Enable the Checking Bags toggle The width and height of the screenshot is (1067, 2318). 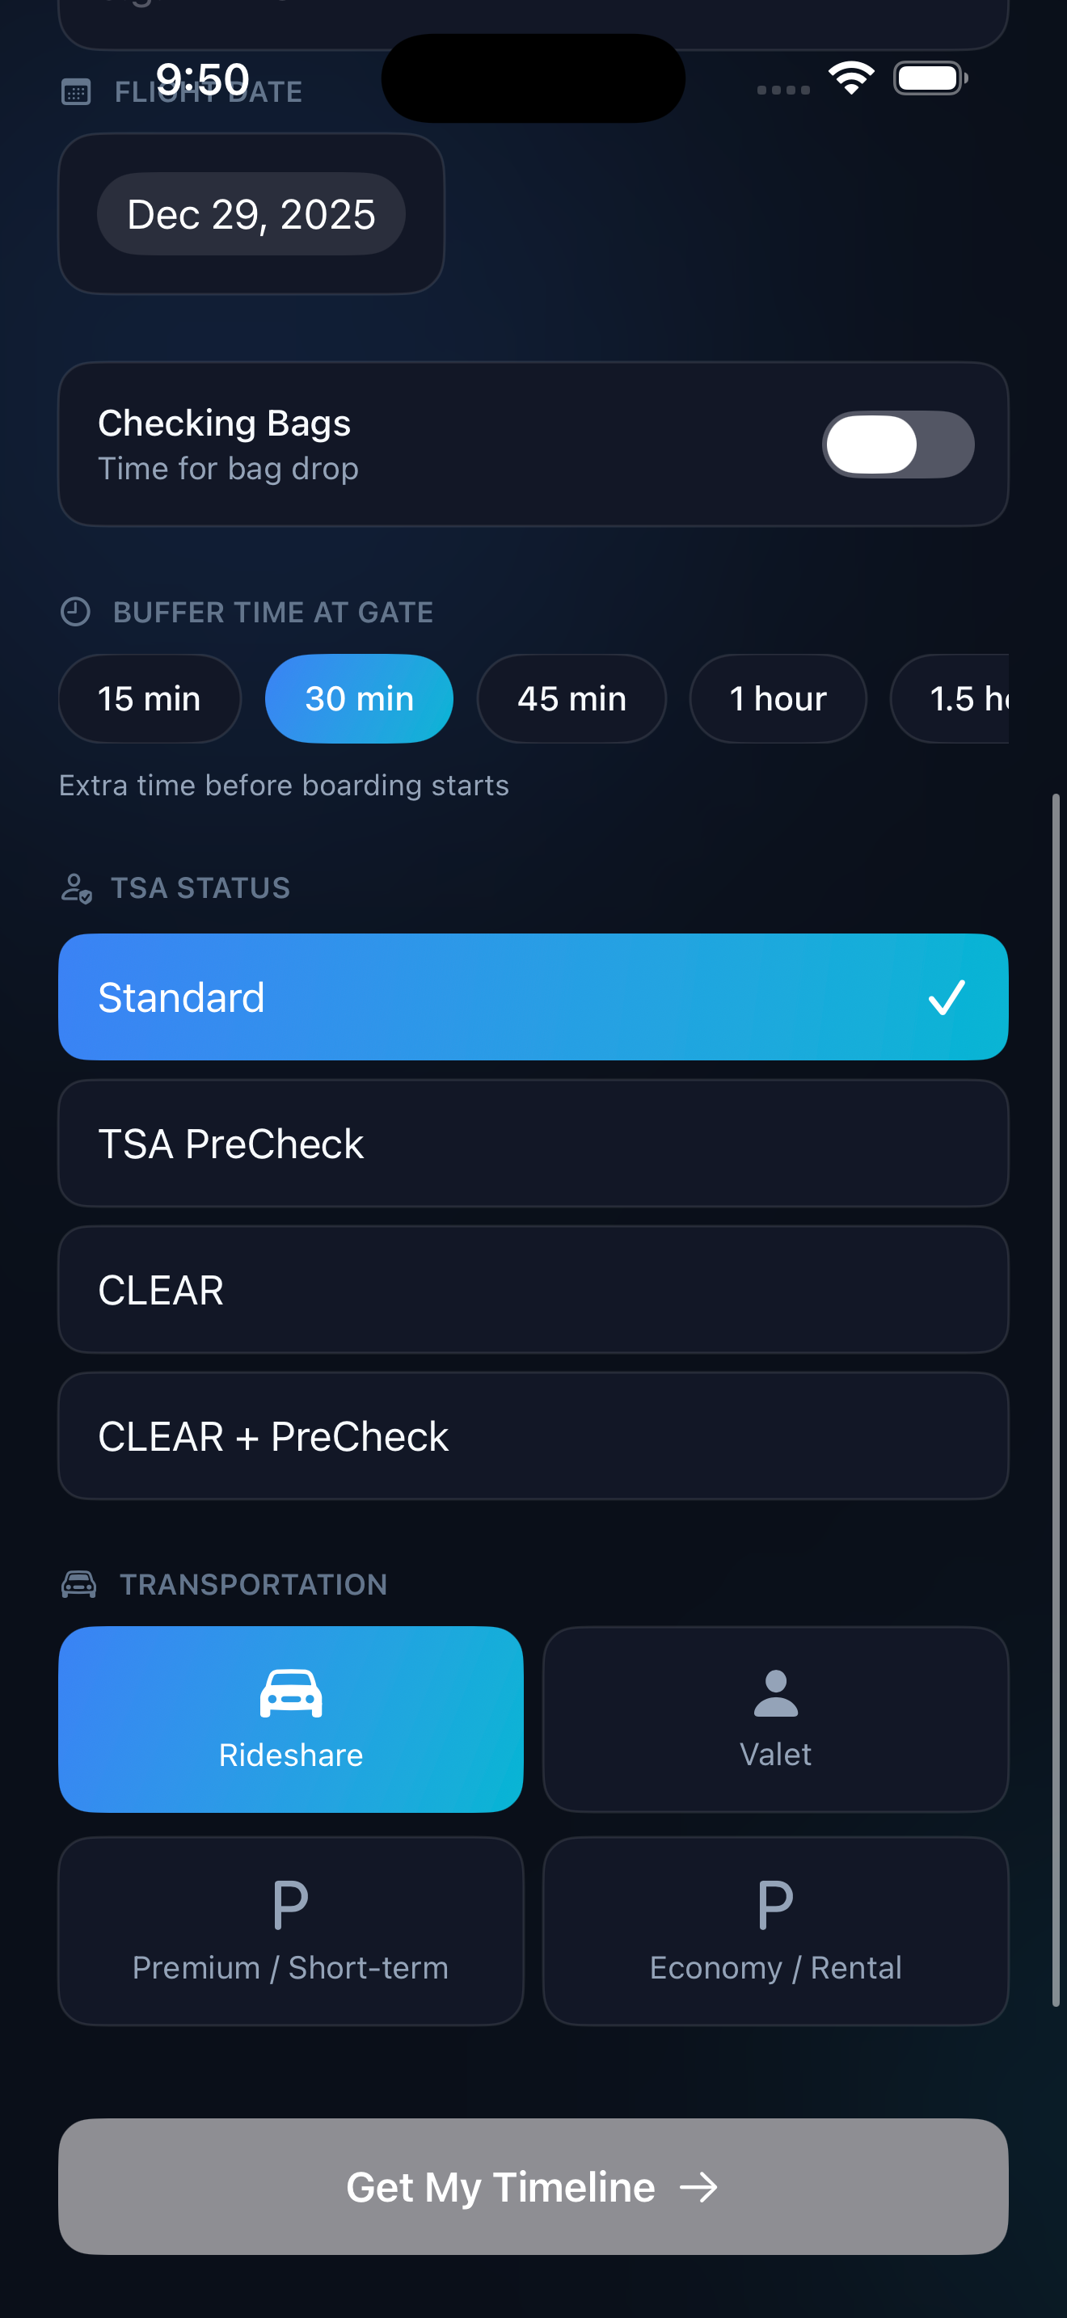[x=898, y=444]
